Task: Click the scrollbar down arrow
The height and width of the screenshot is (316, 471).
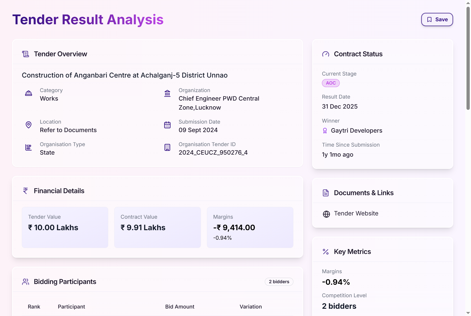Action: pyautogui.click(x=468, y=313)
